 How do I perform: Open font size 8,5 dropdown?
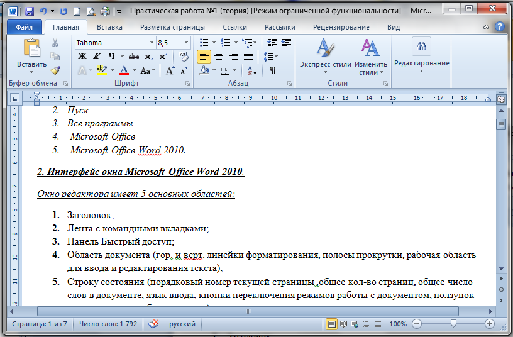tap(186, 43)
